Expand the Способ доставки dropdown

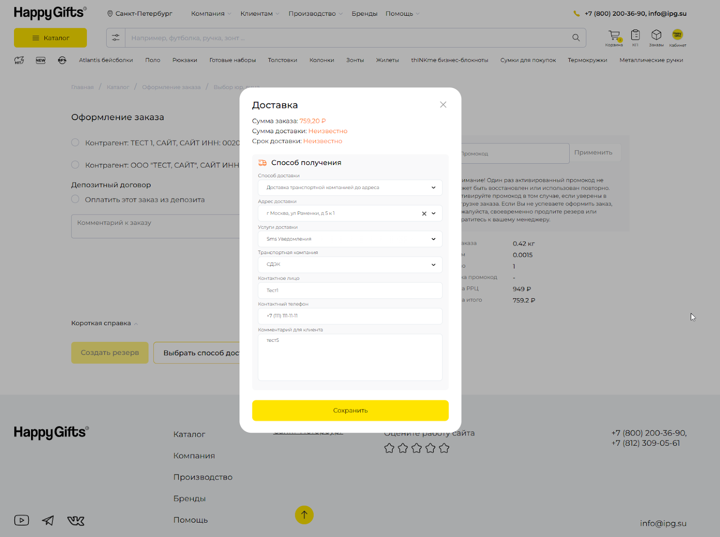[350, 188]
